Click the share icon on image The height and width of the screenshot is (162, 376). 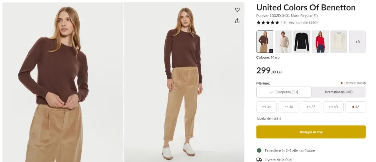coord(237,21)
